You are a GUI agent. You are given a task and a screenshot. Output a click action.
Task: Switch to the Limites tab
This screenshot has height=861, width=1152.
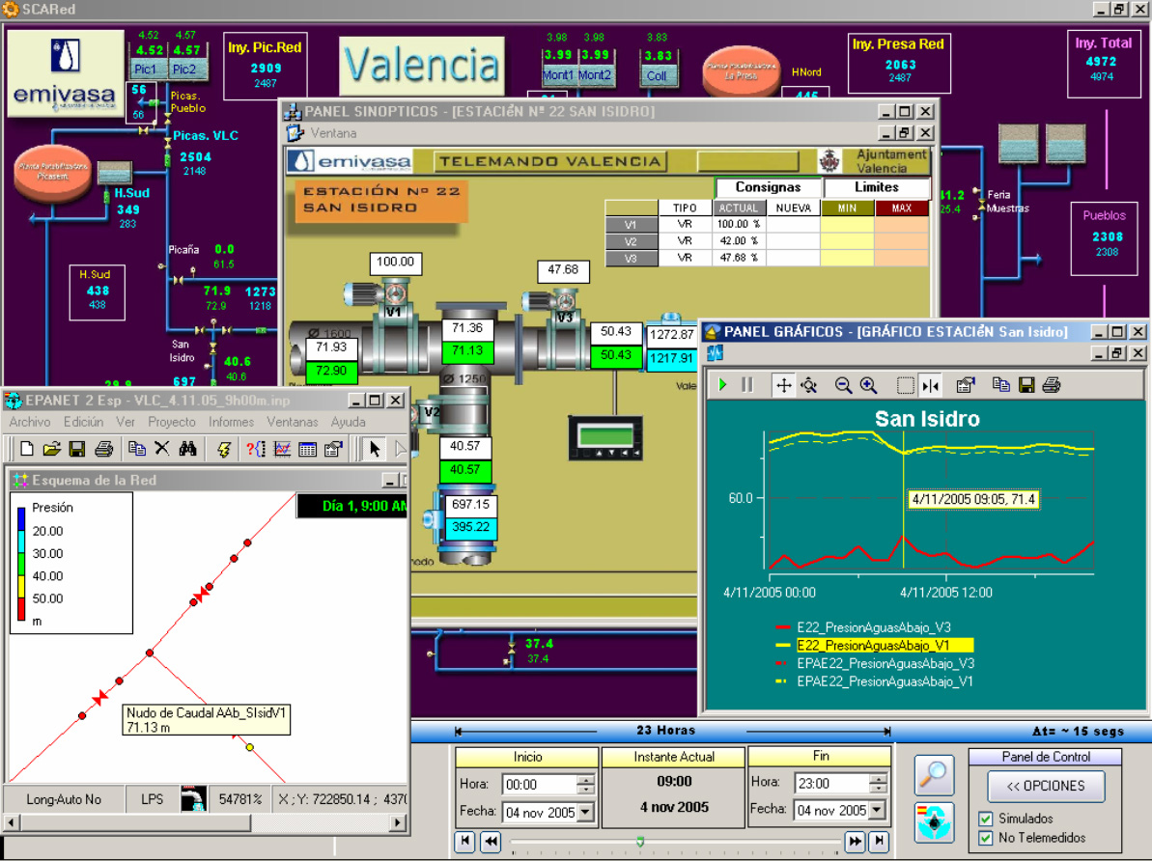click(x=877, y=187)
